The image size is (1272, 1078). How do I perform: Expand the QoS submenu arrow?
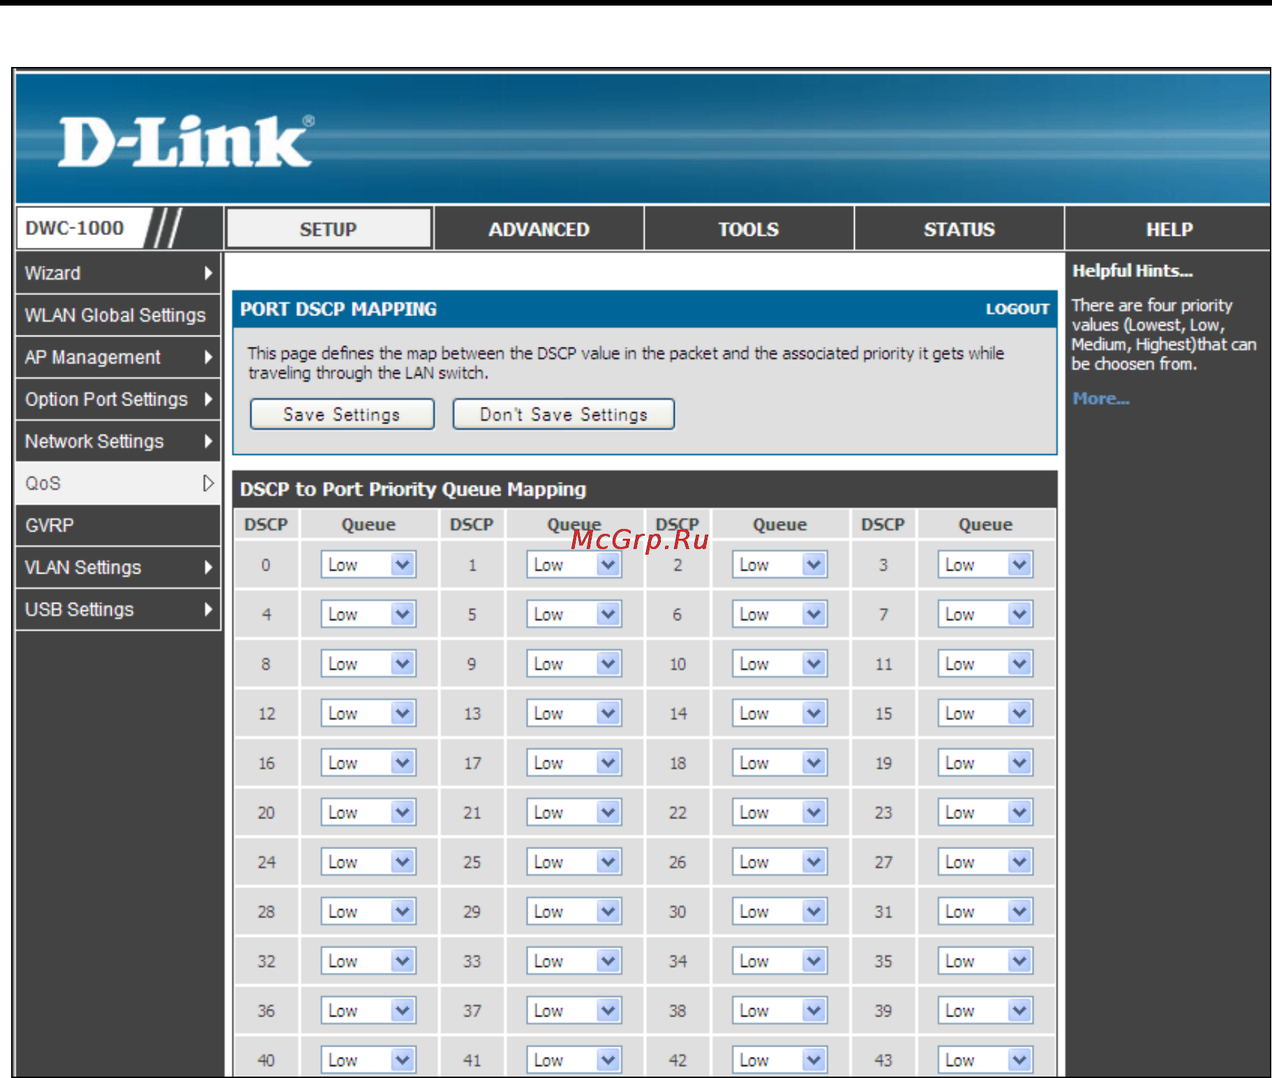click(x=208, y=483)
